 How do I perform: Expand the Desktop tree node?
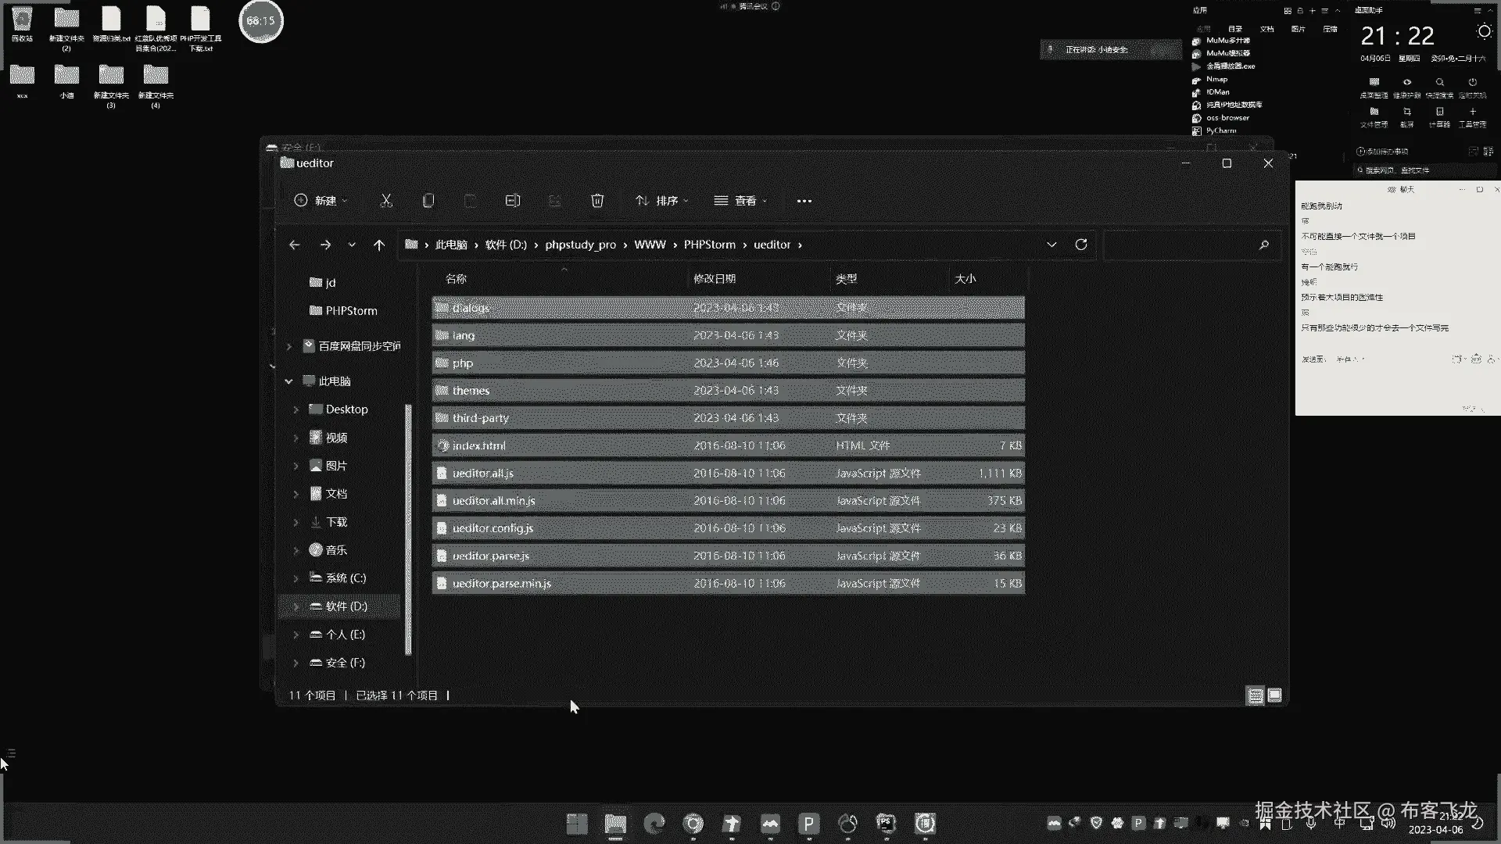tap(296, 409)
